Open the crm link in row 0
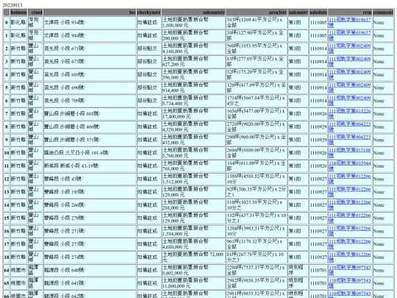This screenshot has height=298, width=397. pyautogui.click(x=350, y=22)
